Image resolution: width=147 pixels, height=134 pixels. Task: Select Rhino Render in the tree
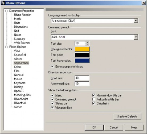coord(22,15)
